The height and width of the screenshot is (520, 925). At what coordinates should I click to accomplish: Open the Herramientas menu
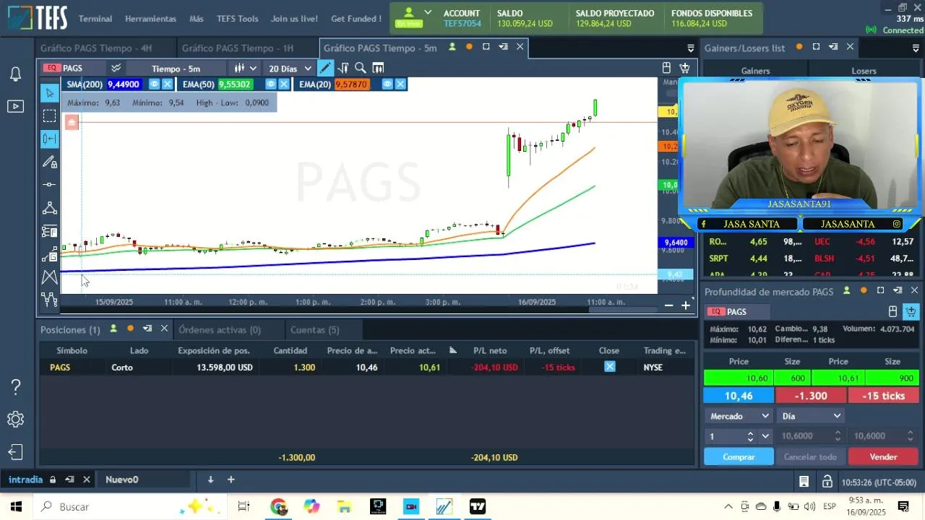point(150,19)
